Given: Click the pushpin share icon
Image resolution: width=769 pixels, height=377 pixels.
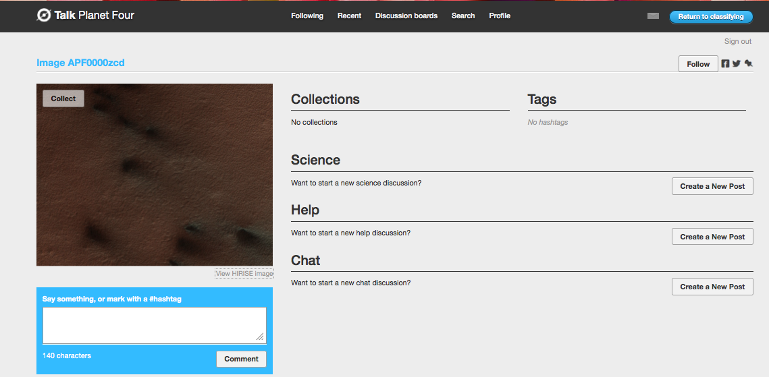Looking at the screenshot, I should coord(748,64).
